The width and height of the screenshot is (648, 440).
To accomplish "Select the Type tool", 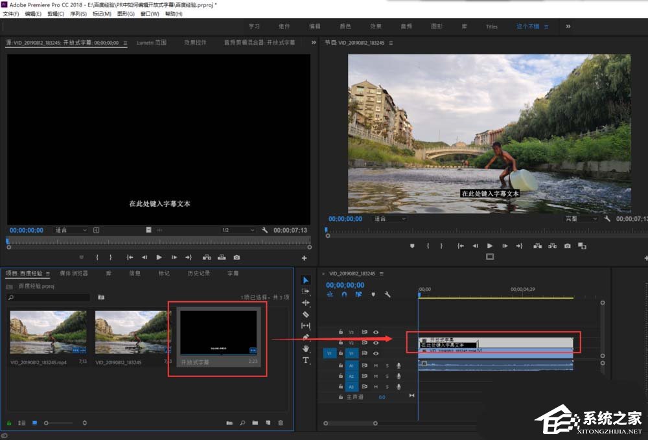I will [x=306, y=360].
